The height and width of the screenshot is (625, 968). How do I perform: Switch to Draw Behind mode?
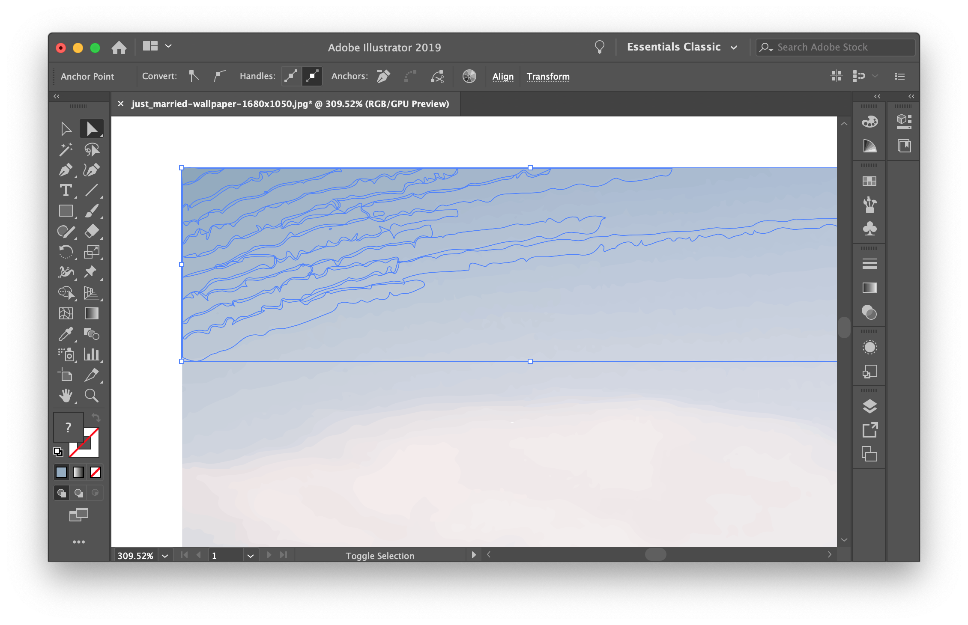pyautogui.click(x=78, y=493)
